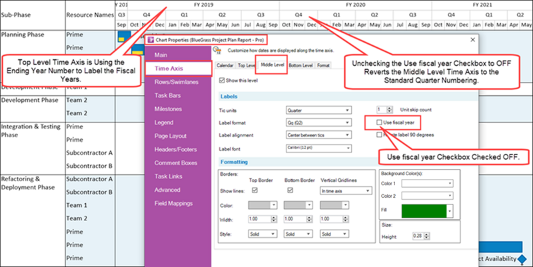
Task: Open the Vertical Gridlines style dropdown
Action: (x=334, y=234)
